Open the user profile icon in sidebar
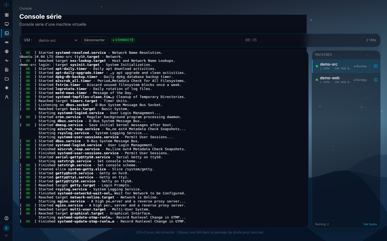Viewport: 387px width, 241px height. coord(7,97)
